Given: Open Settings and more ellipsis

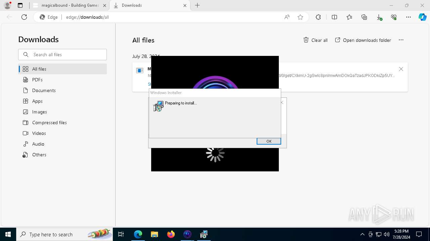Looking at the screenshot, I should [408, 17].
